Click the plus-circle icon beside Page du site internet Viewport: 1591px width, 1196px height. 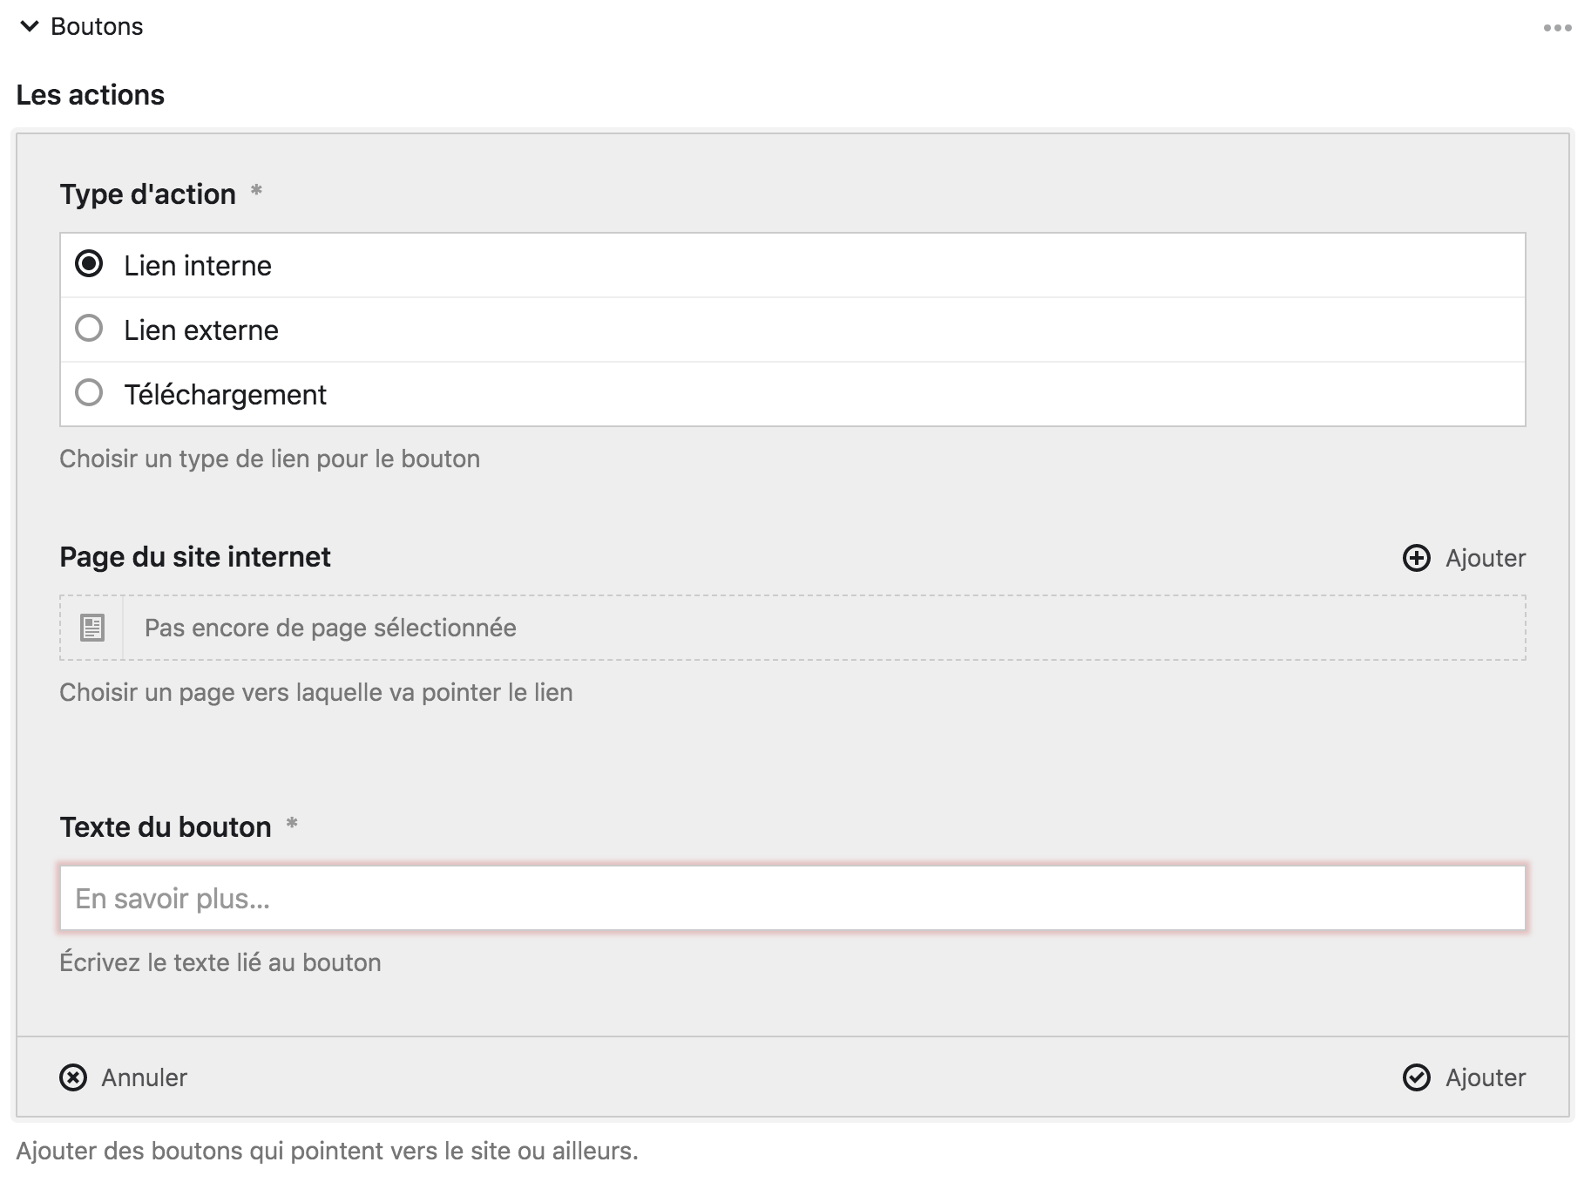tap(1416, 558)
